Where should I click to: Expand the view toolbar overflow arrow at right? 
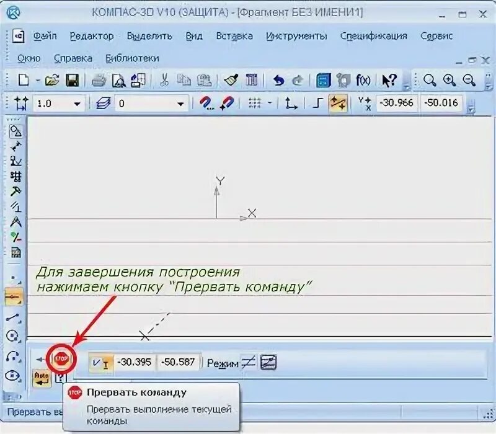(x=489, y=86)
